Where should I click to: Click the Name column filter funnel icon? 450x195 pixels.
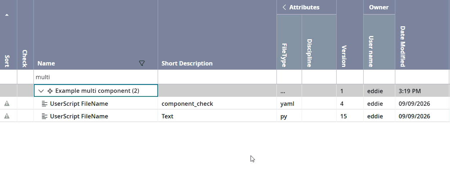click(x=142, y=63)
